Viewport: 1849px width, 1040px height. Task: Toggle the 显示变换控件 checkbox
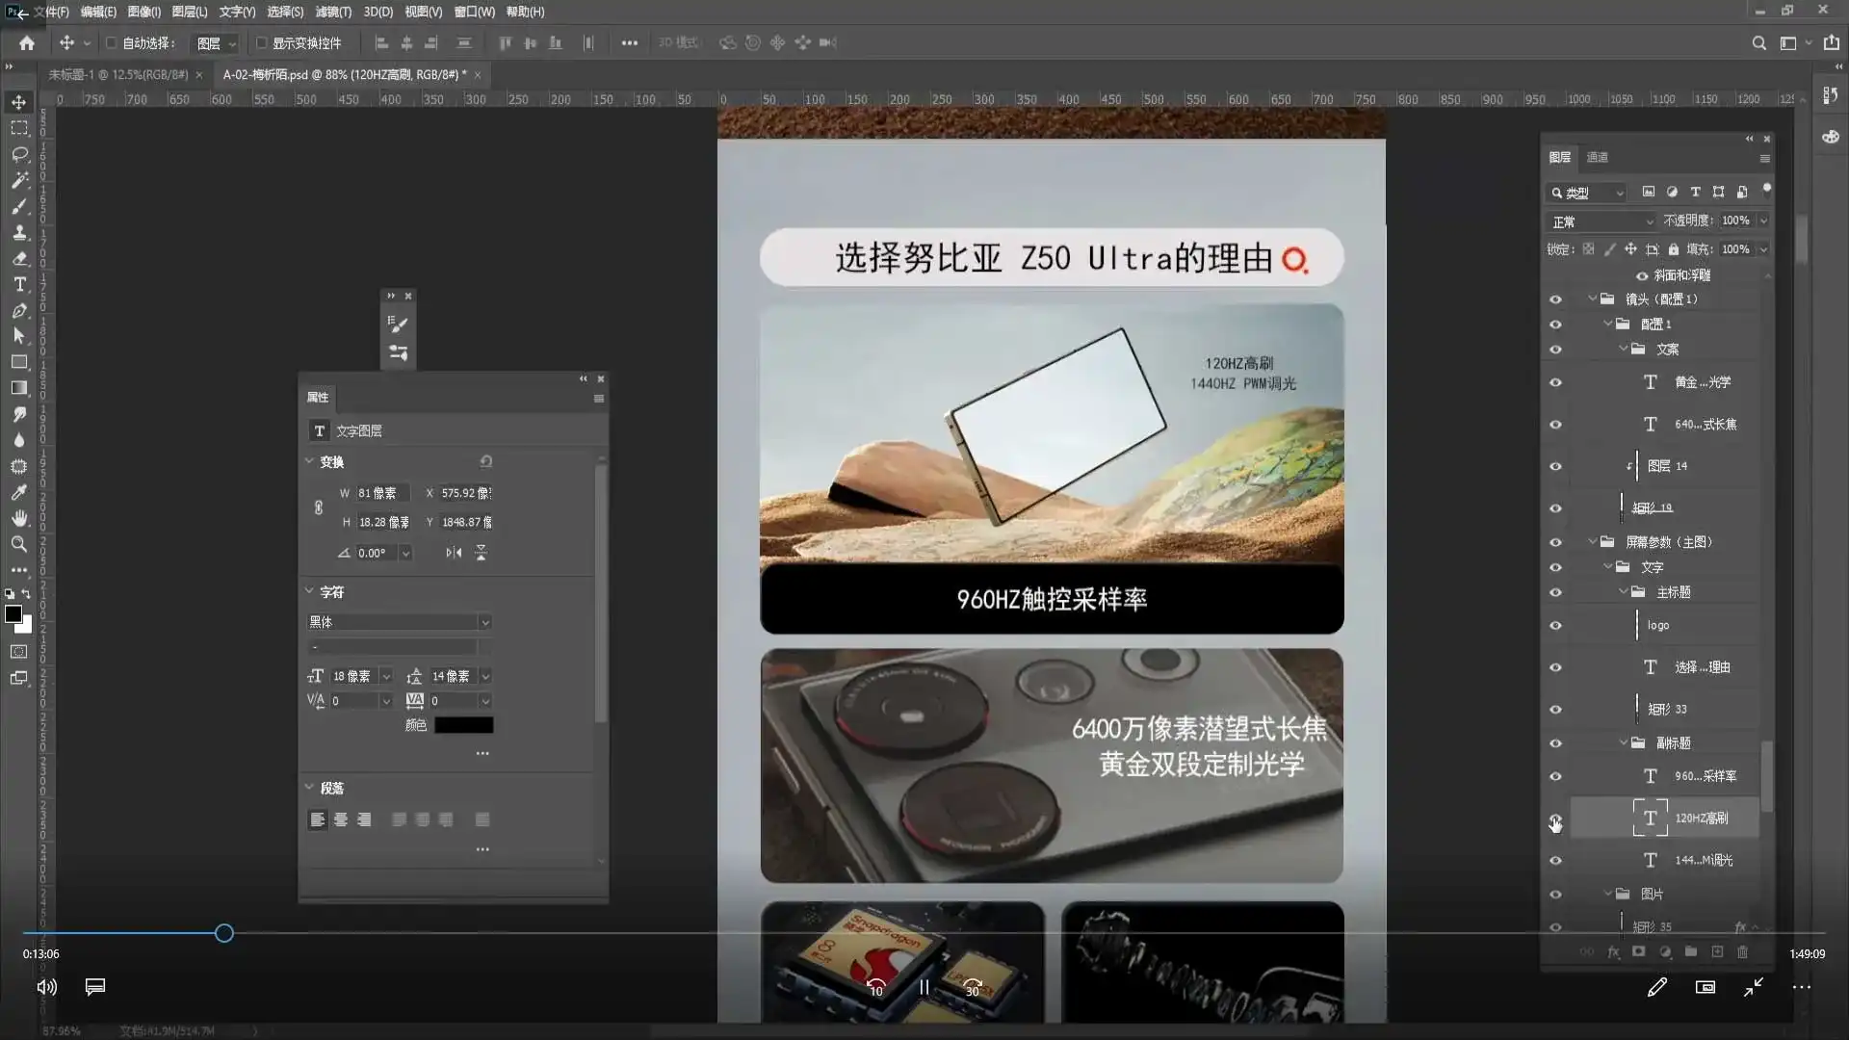tap(261, 43)
